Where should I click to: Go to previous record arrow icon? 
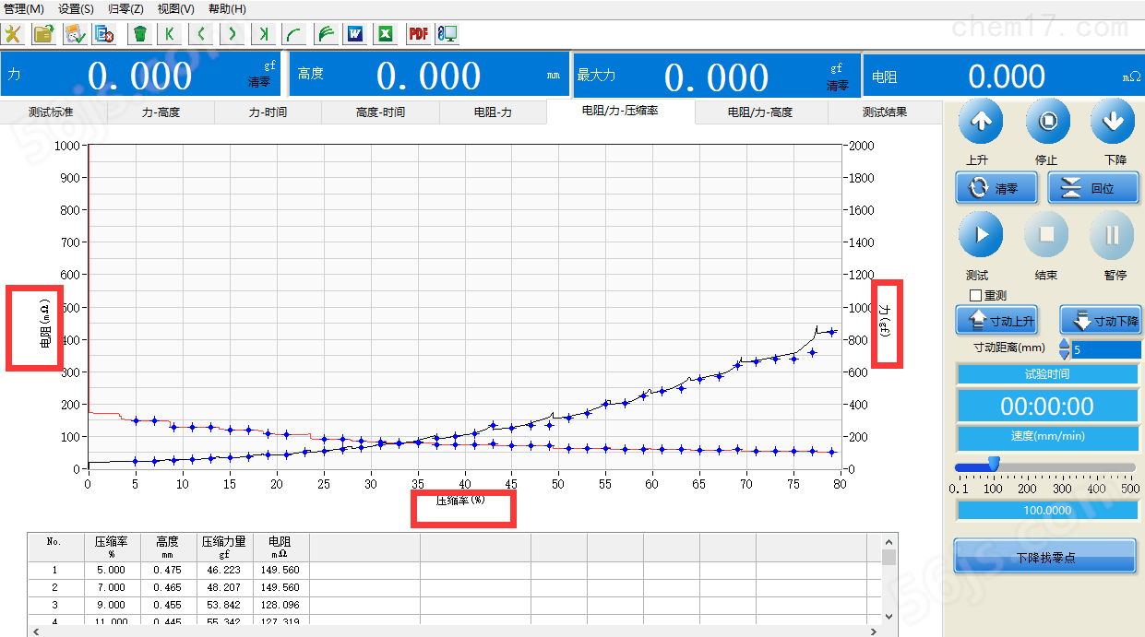pos(201,34)
